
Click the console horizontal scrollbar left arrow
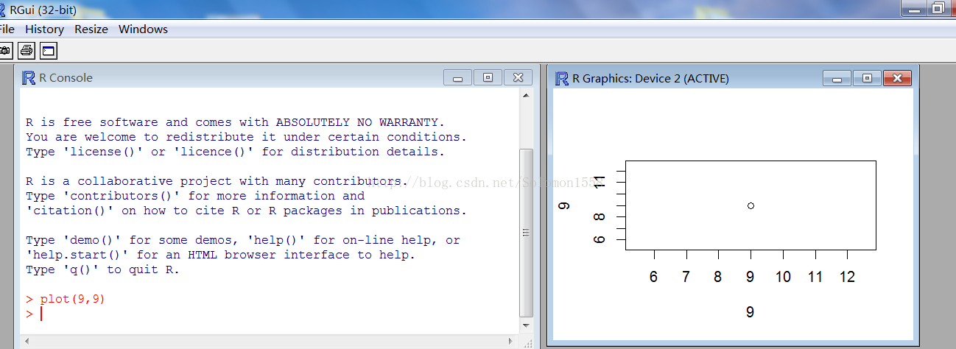coord(27,341)
